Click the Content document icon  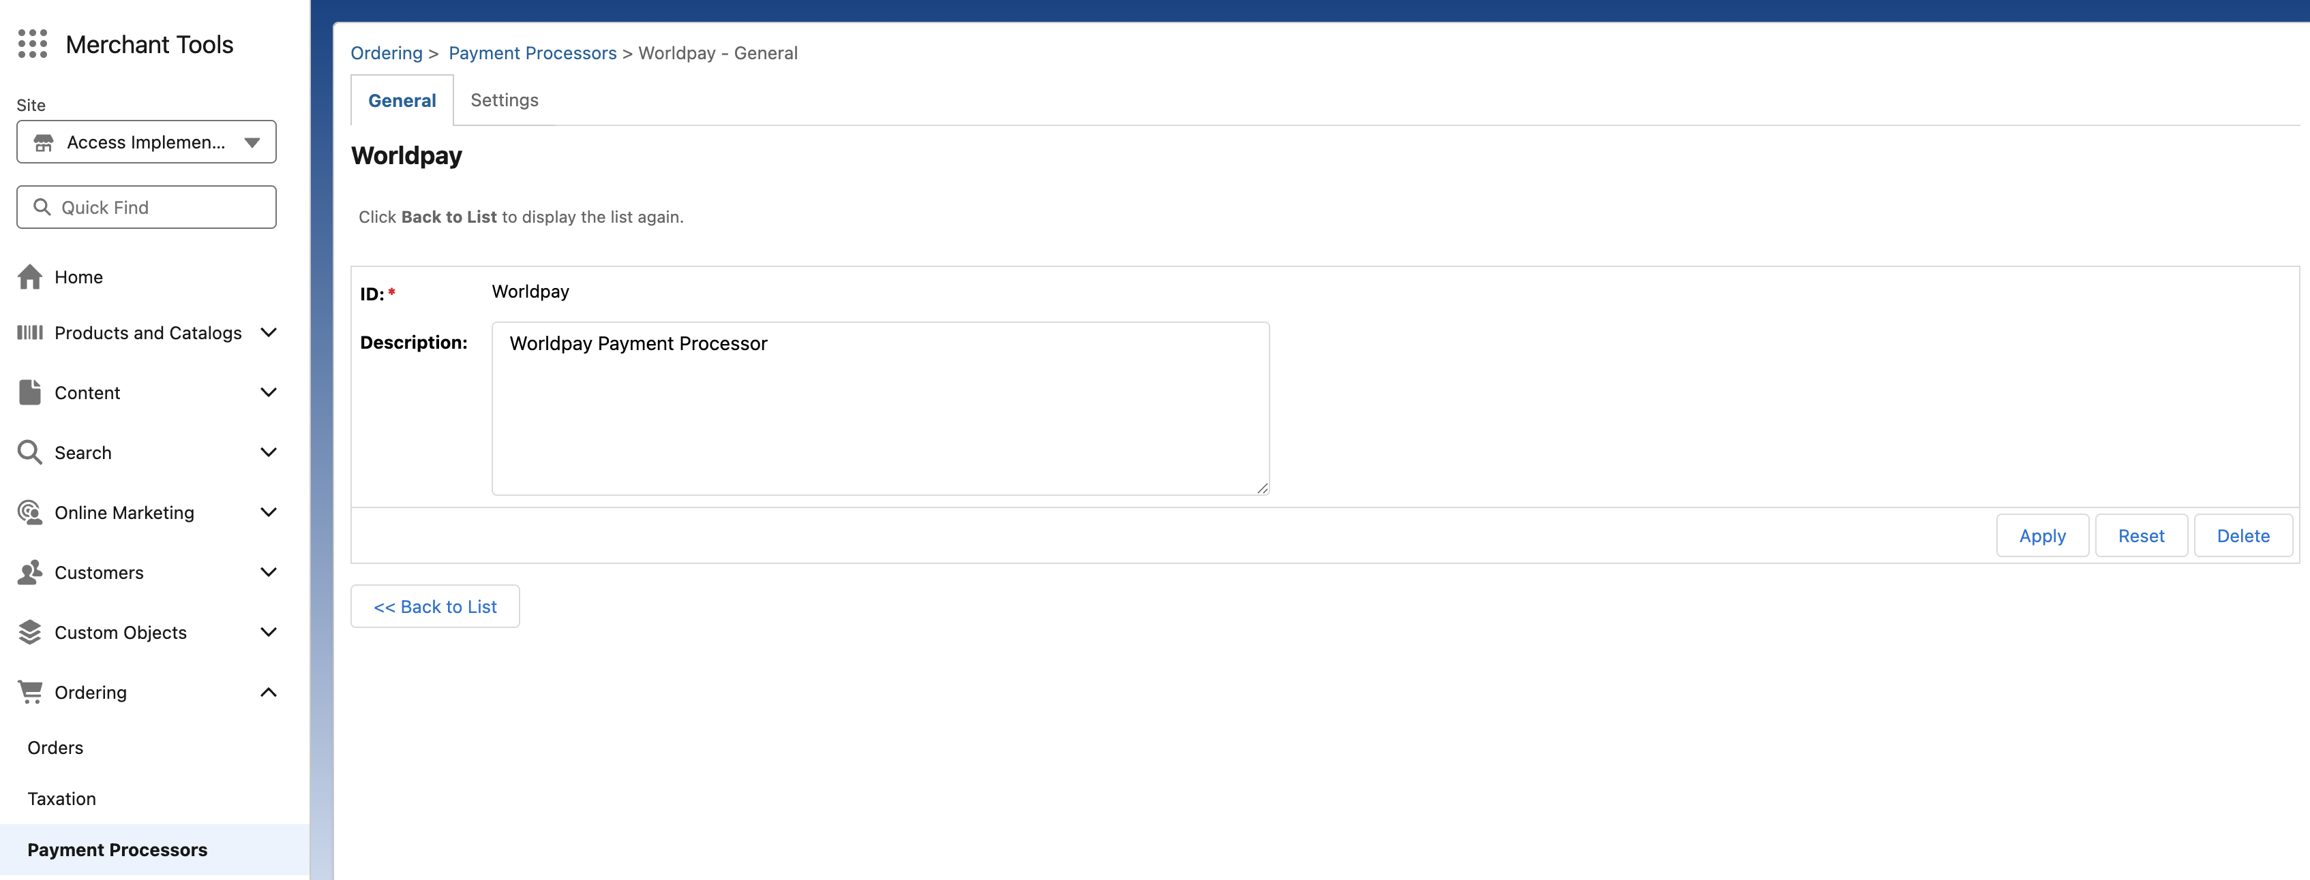pos(29,392)
